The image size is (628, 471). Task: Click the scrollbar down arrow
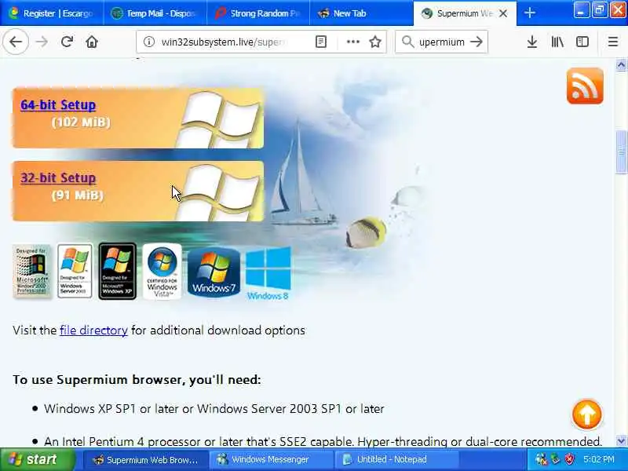[621, 441]
